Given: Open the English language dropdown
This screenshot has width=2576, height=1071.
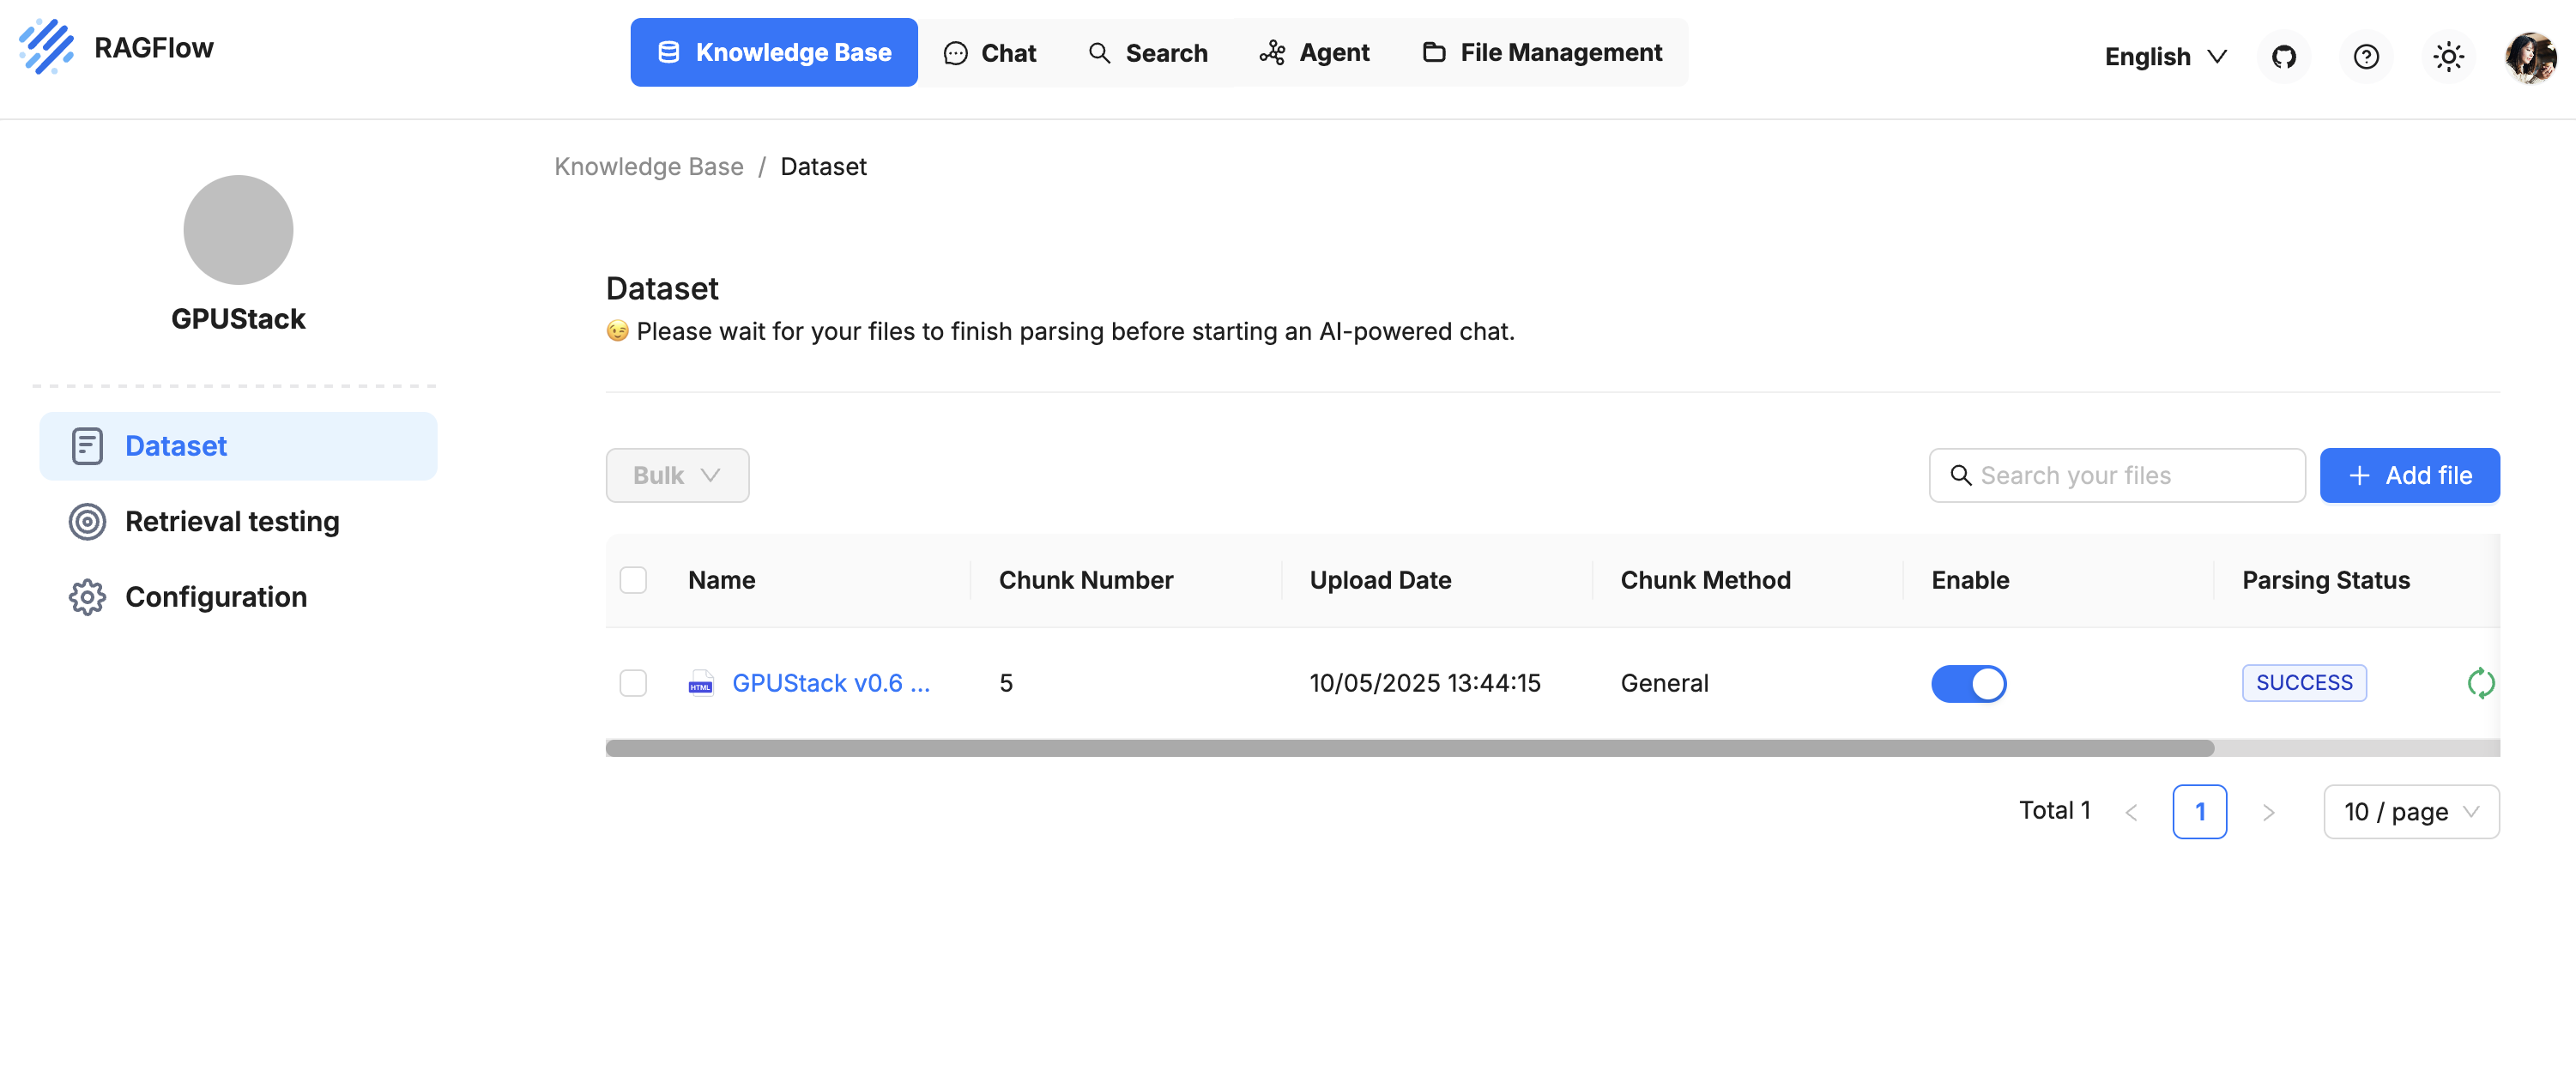Looking at the screenshot, I should coord(2165,56).
